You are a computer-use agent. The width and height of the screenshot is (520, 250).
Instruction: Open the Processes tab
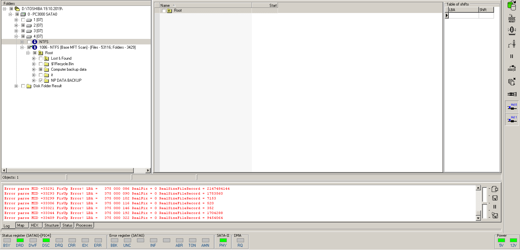[x=84, y=225]
